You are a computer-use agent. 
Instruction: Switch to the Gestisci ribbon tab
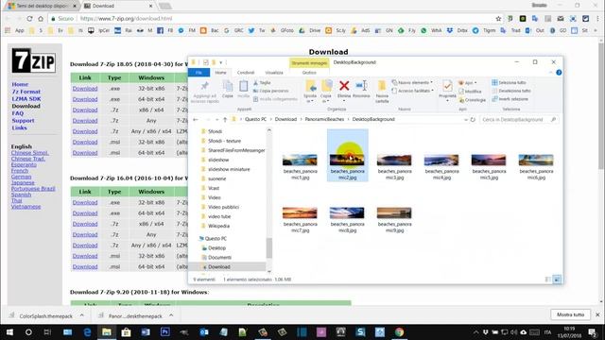tap(309, 73)
